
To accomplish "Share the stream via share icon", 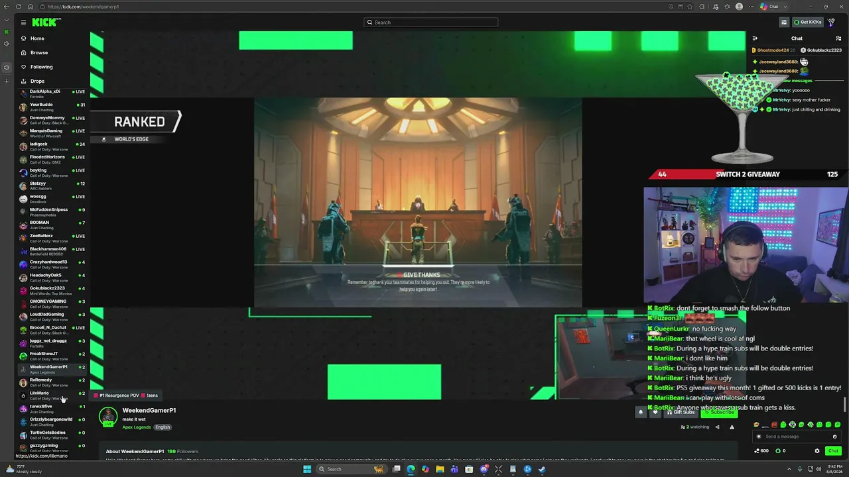I will click(717, 427).
